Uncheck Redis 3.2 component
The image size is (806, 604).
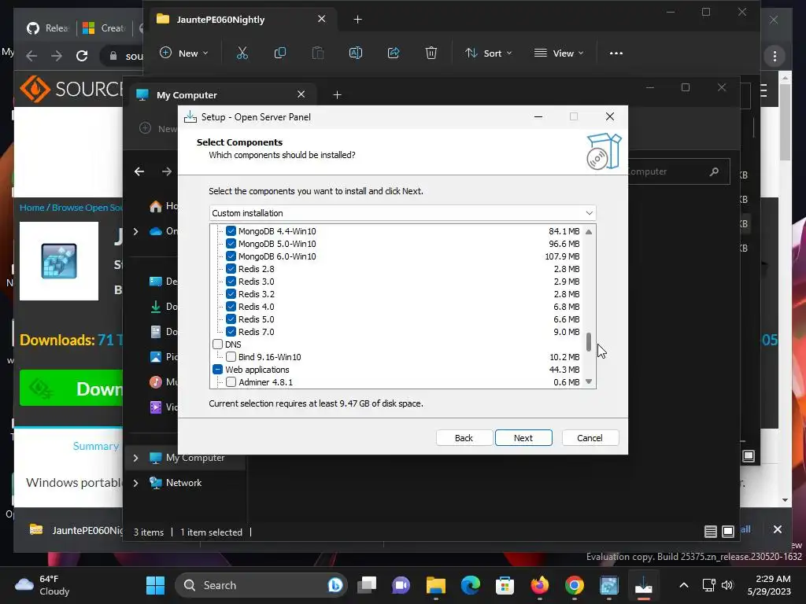(x=231, y=294)
